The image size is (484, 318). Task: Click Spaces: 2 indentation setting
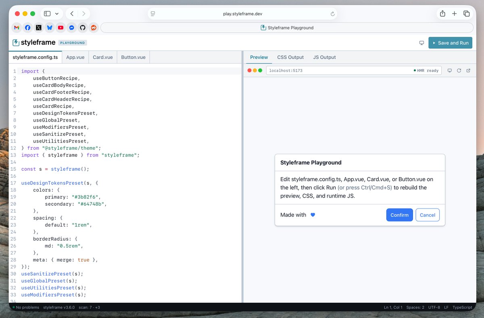tap(415, 307)
